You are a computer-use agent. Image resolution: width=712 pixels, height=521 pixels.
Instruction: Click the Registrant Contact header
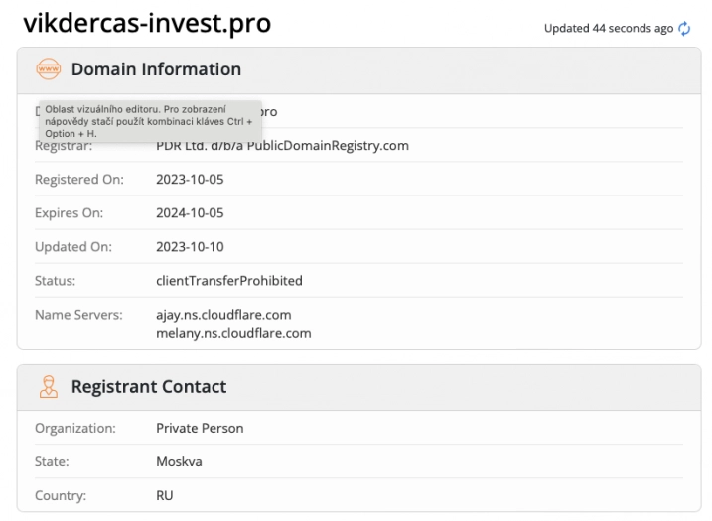[149, 387]
